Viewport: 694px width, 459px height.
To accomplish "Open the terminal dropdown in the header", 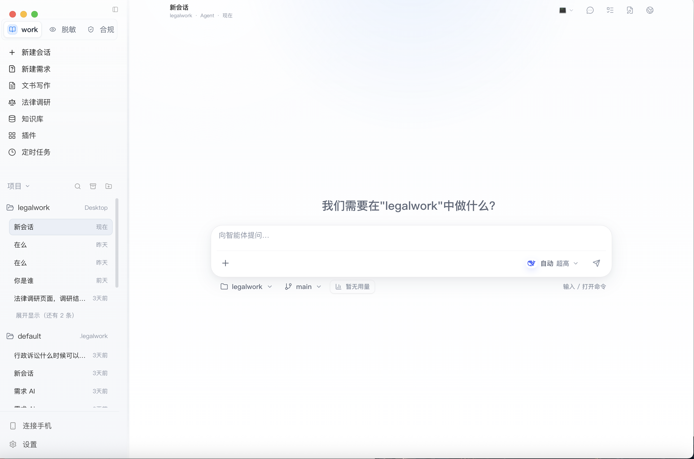I will coord(566,10).
